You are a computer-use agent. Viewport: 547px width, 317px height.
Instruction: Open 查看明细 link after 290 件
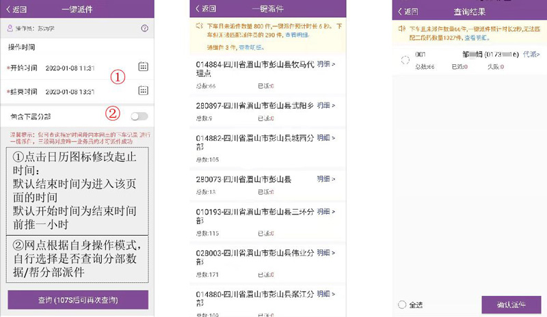click(297, 35)
